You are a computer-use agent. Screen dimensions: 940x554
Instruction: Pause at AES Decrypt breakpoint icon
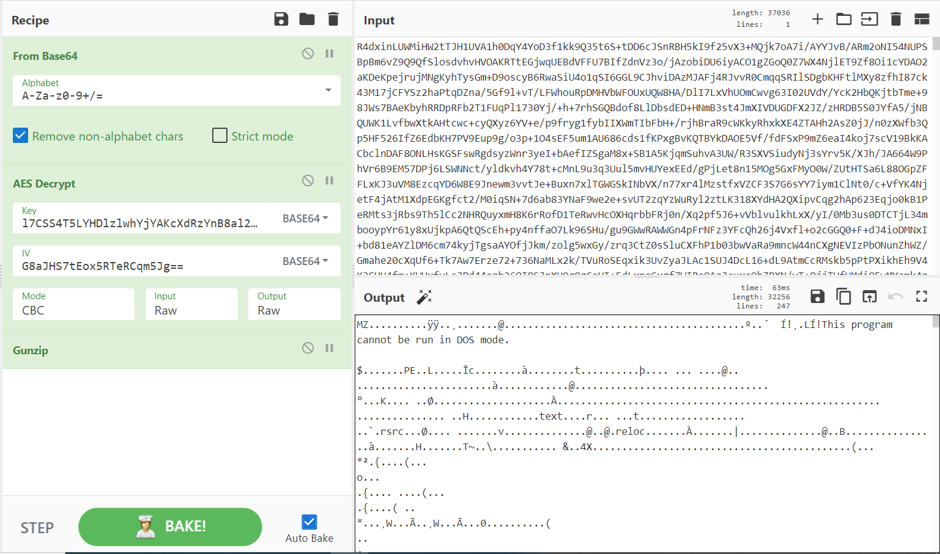[329, 181]
